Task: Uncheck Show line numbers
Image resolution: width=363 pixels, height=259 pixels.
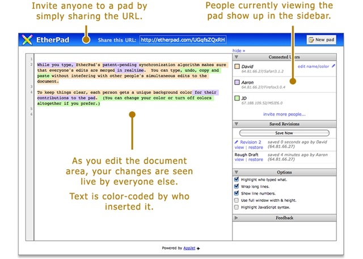Action: tap(237, 193)
